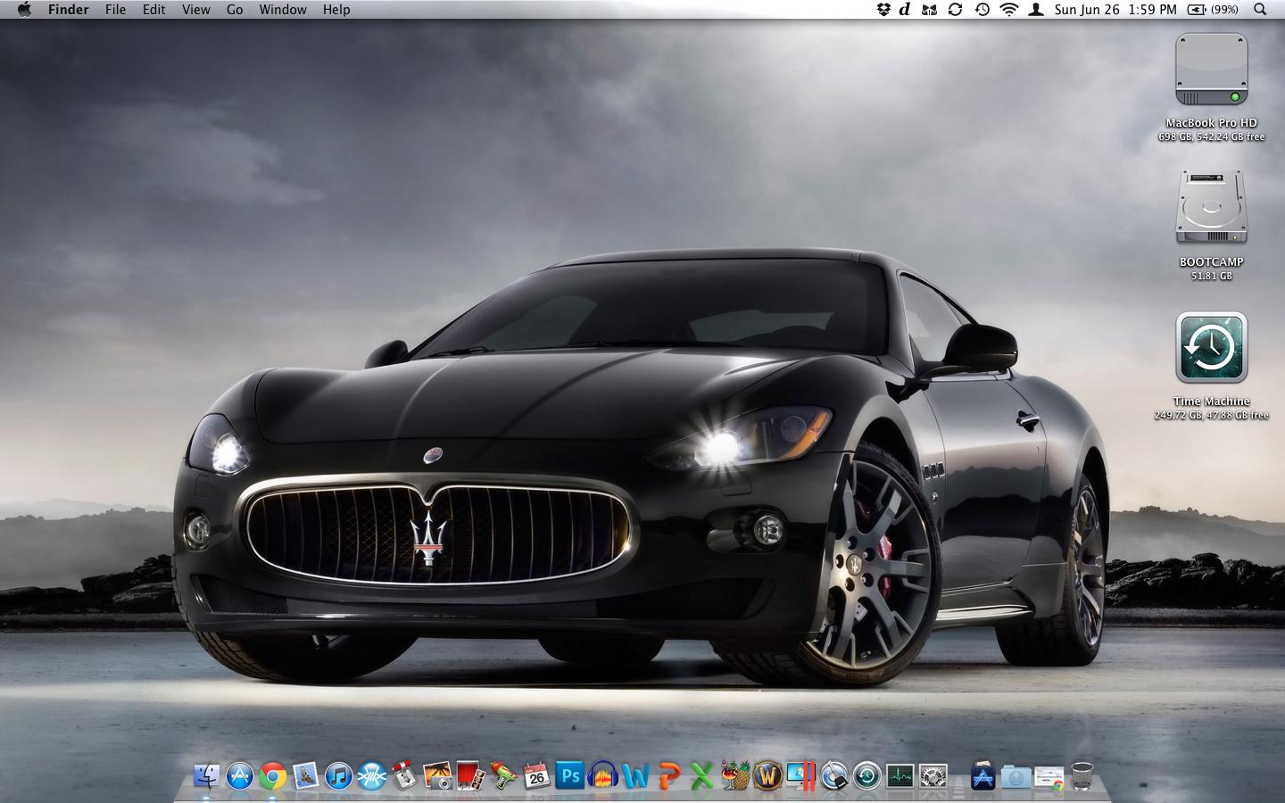
Task: Select the BOOTCAMP drive icon
Action: tap(1211, 208)
